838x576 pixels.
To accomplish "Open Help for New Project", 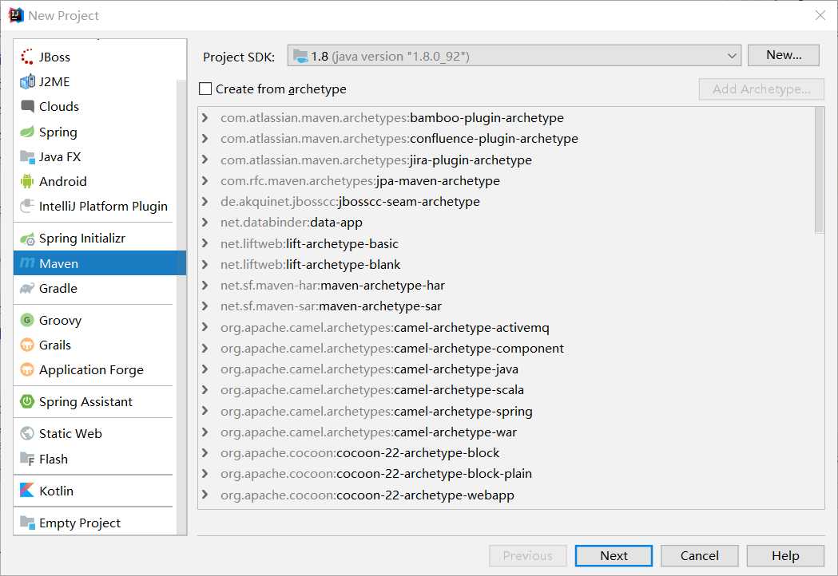I will point(785,556).
